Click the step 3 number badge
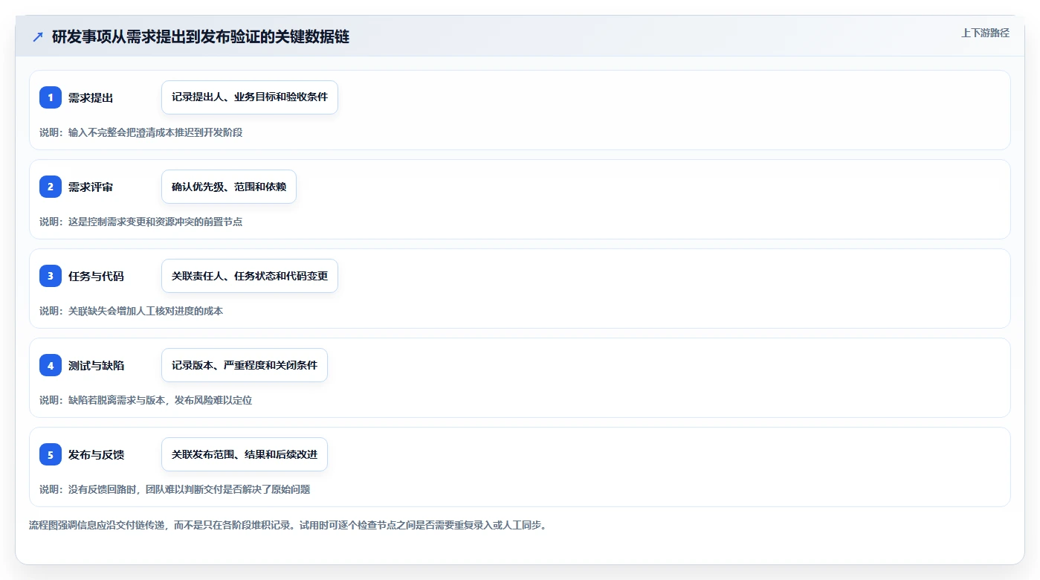Viewport: 1040px width, 580px height. pyautogui.click(x=51, y=276)
